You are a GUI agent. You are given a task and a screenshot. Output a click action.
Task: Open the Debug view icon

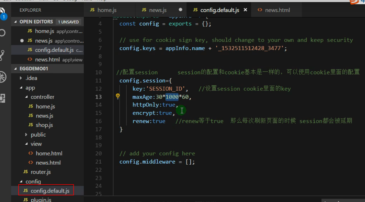click(3, 77)
